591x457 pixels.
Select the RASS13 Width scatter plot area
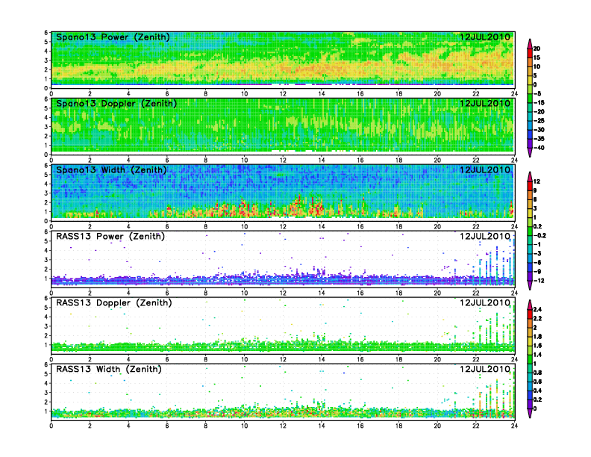tap(283, 392)
